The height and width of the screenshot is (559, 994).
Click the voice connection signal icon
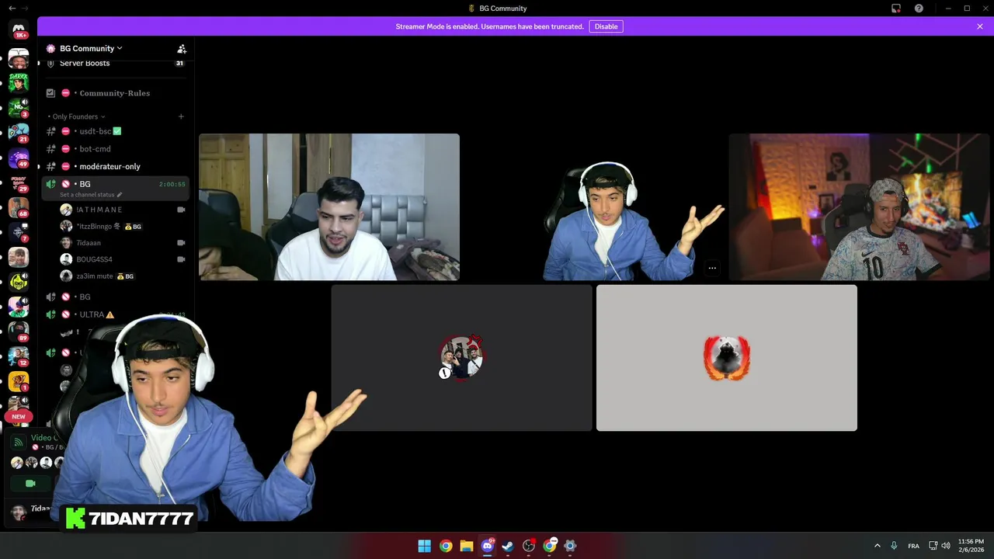tap(19, 443)
